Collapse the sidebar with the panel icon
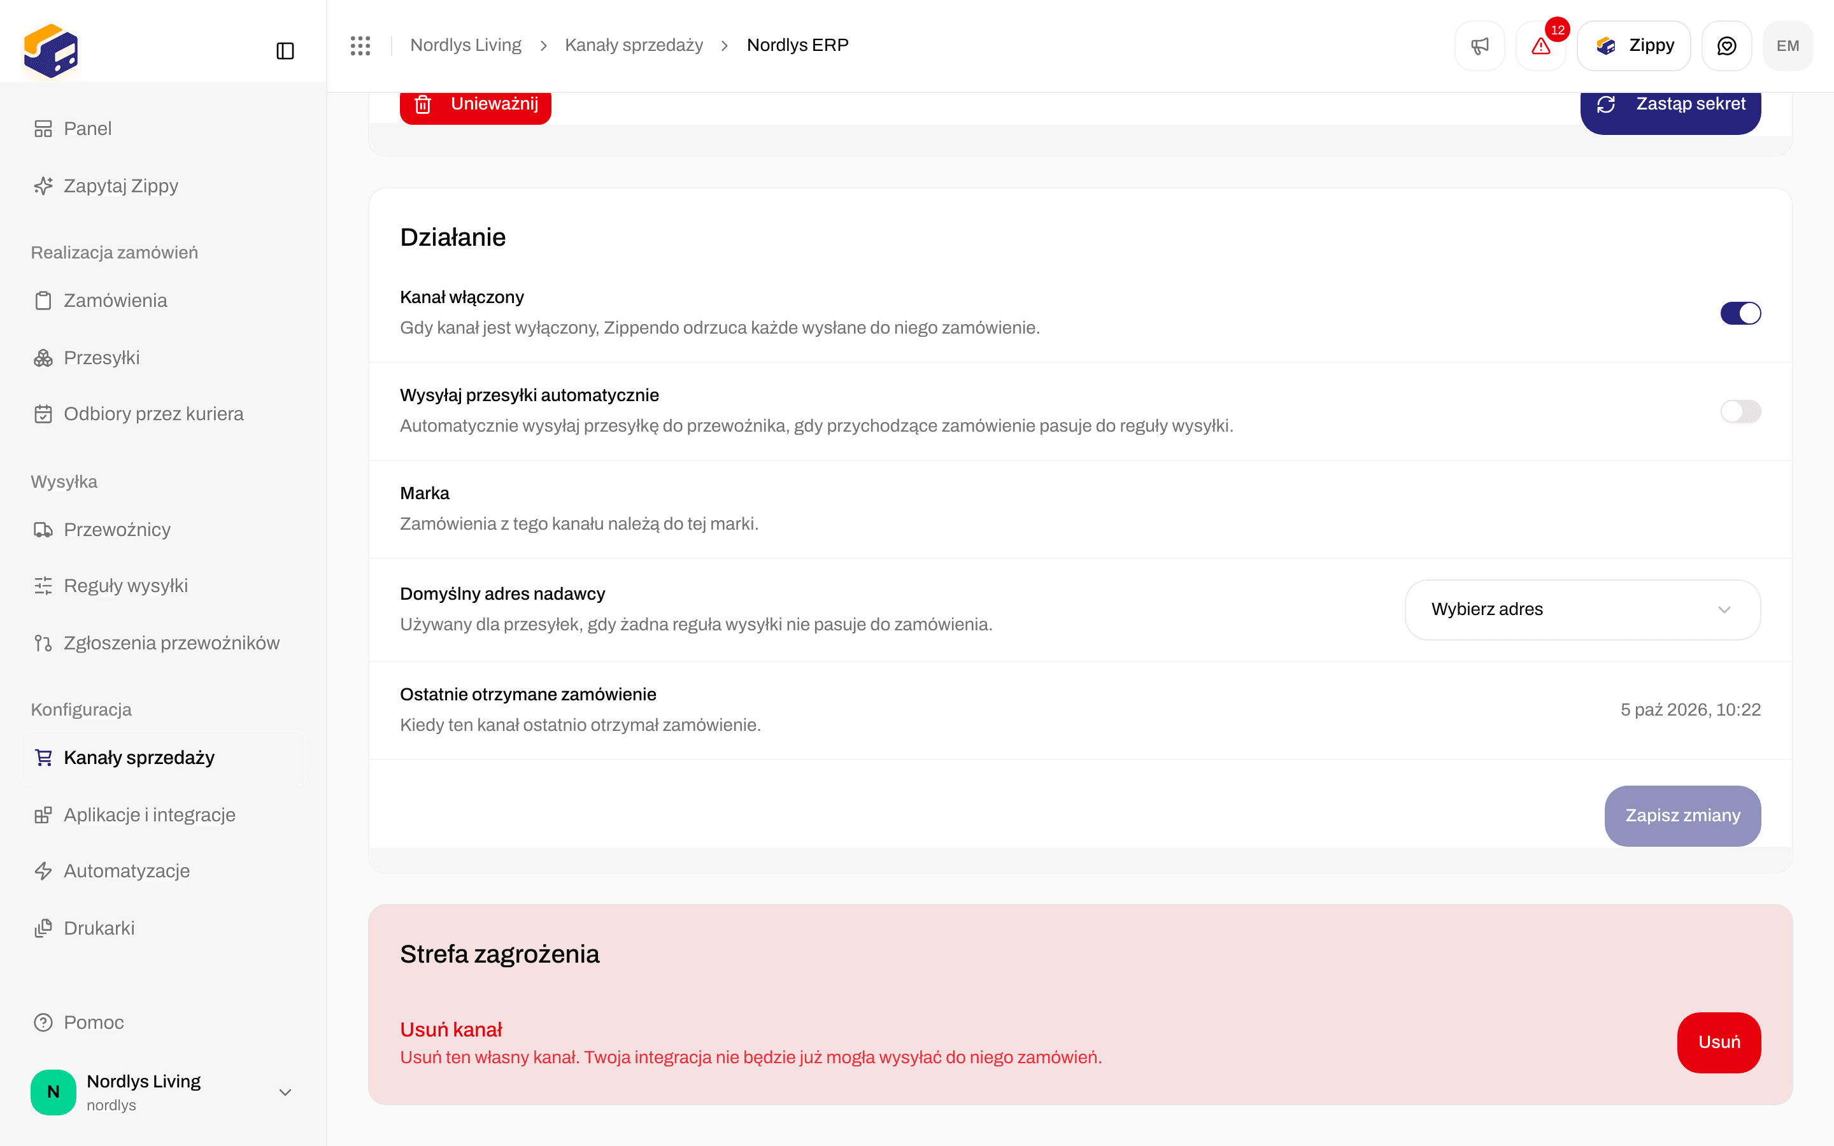 coord(285,51)
